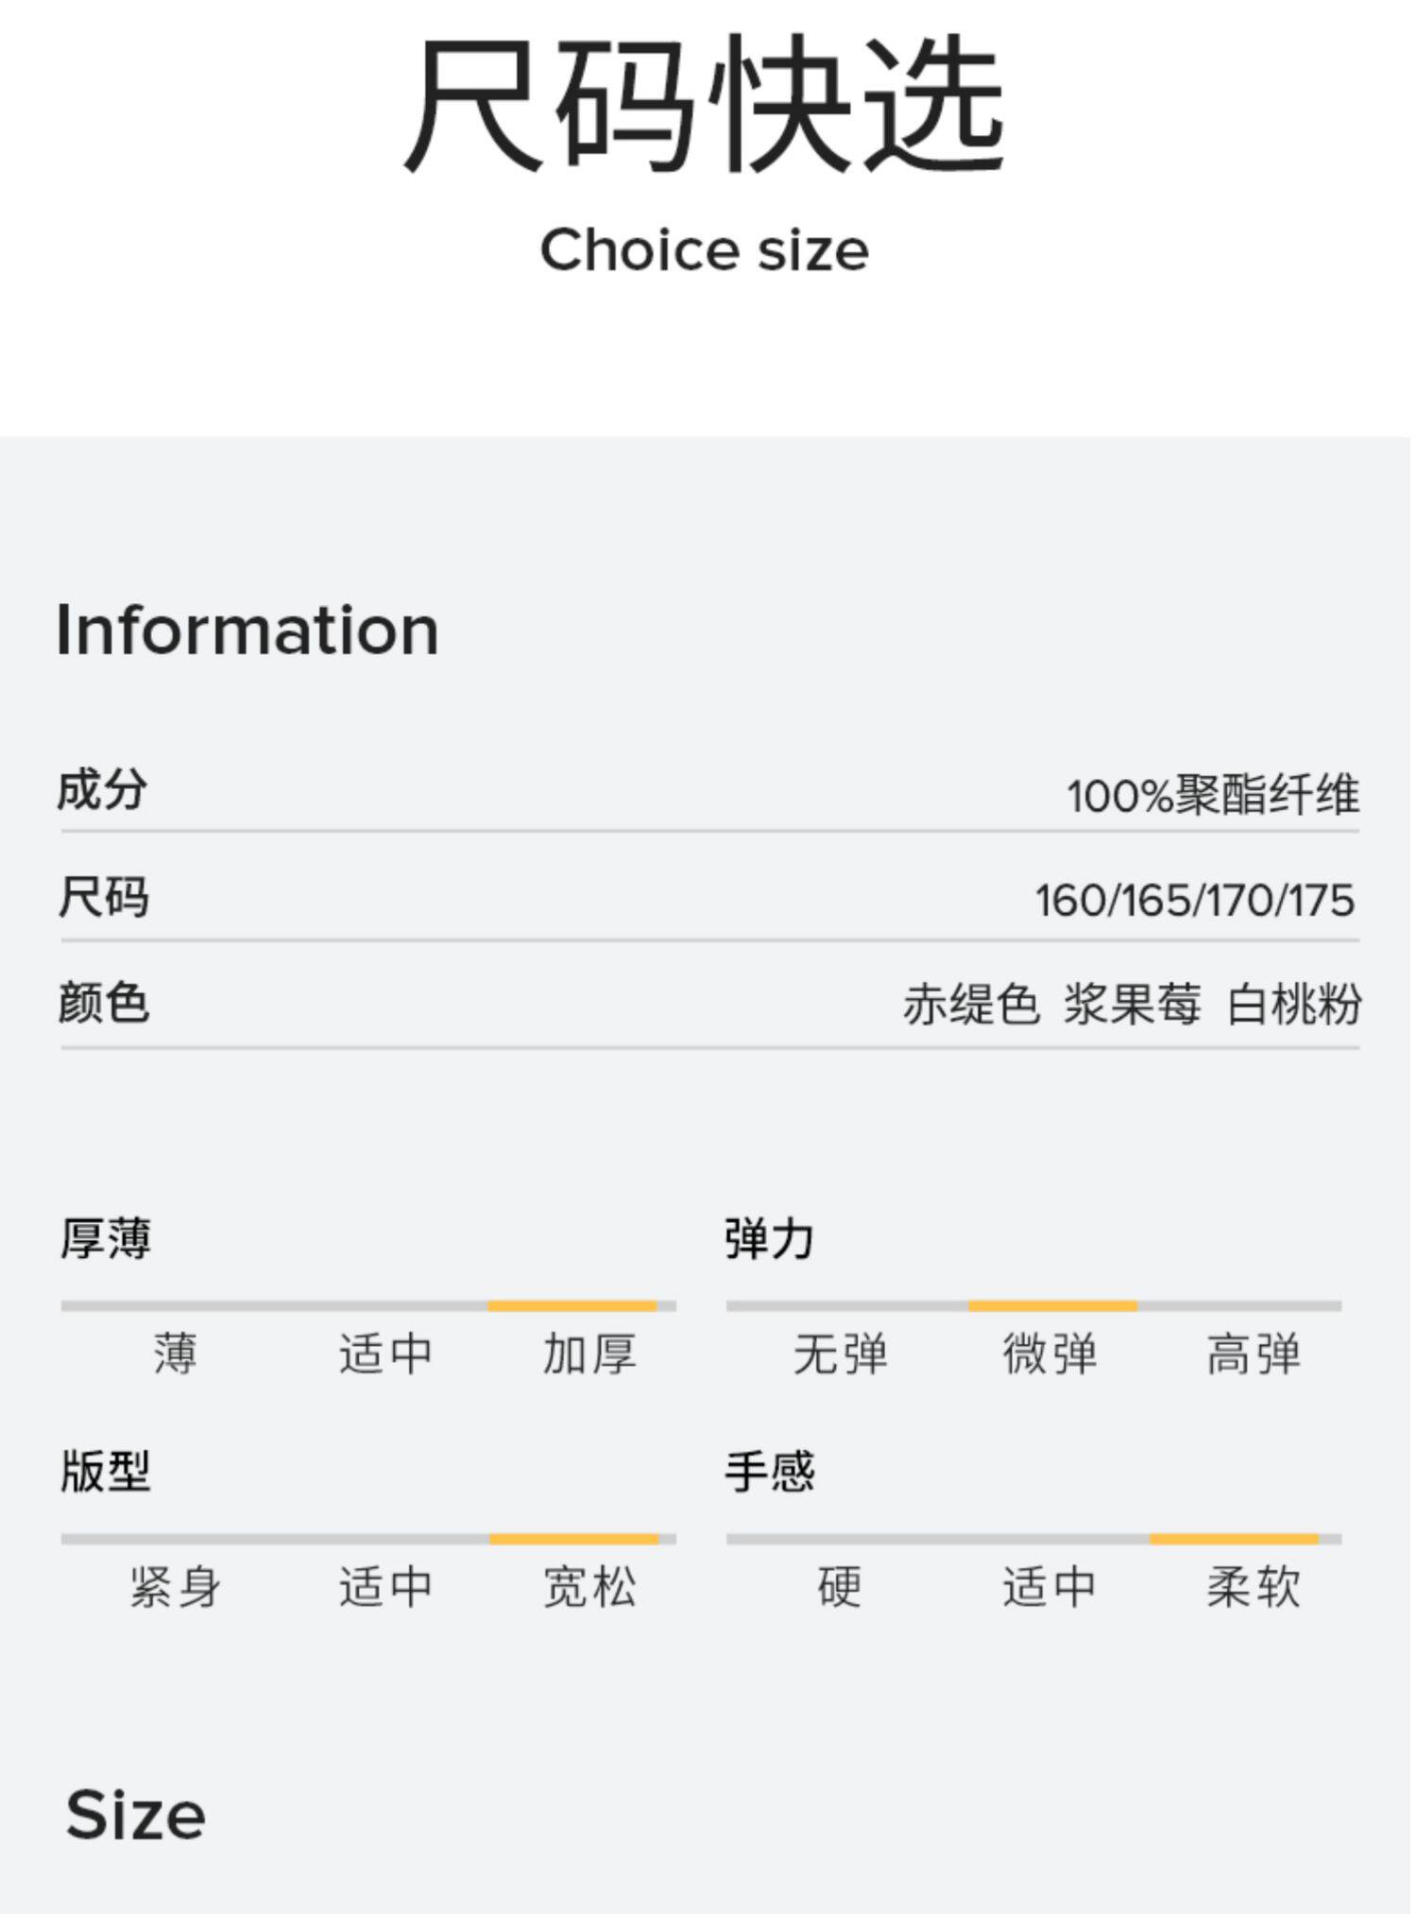This screenshot has width=1417, height=1914.
Task: Click the Information section heading
Action: (248, 629)
